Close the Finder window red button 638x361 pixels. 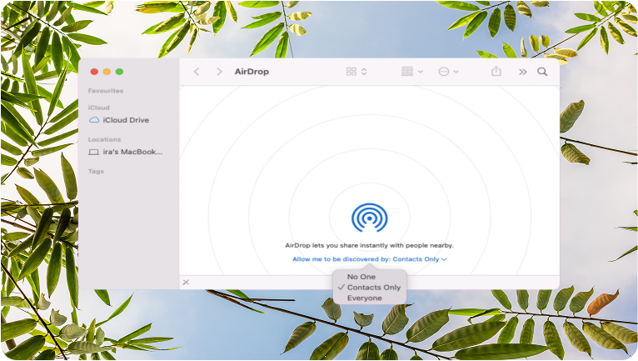(94, 72)
